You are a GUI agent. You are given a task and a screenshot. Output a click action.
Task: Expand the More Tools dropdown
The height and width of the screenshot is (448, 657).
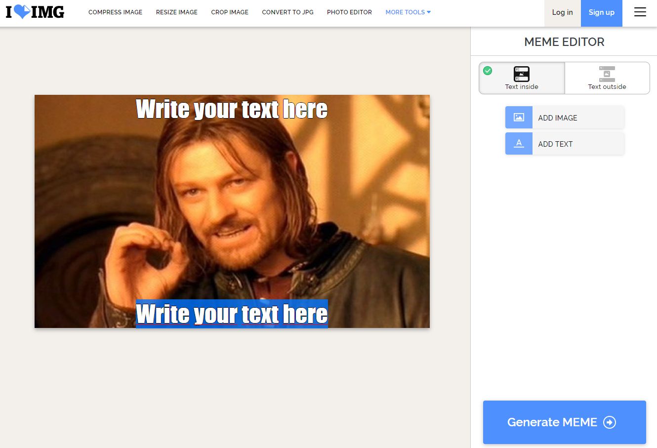click(x=408, y=12)
